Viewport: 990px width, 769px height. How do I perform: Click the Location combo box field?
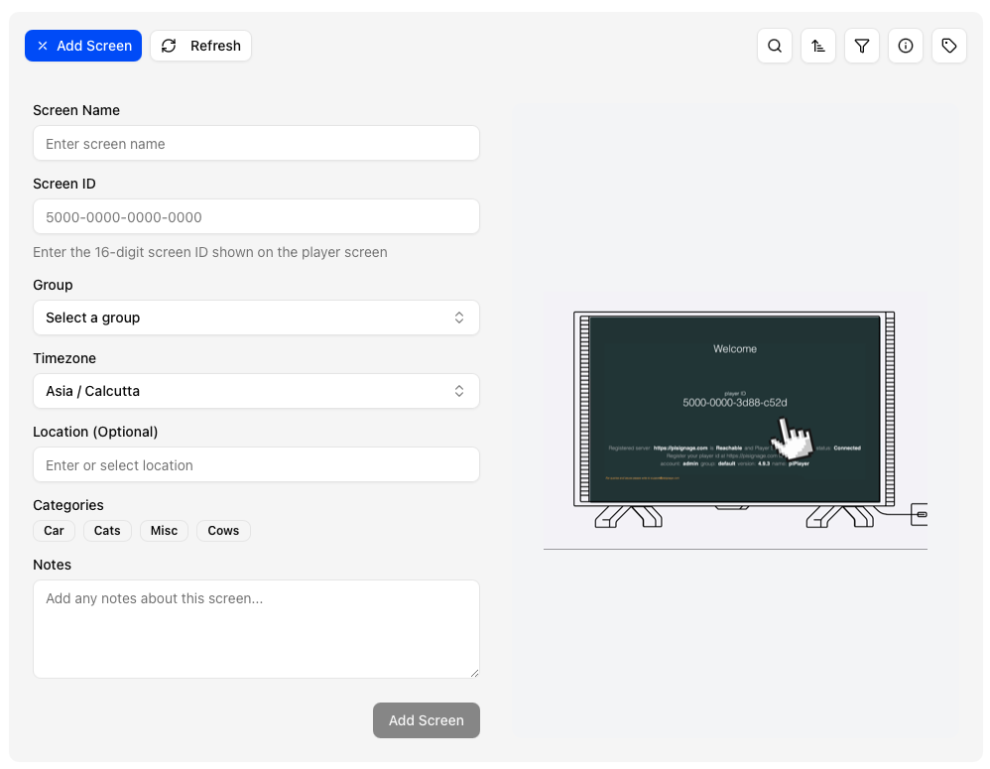point(256,464)
